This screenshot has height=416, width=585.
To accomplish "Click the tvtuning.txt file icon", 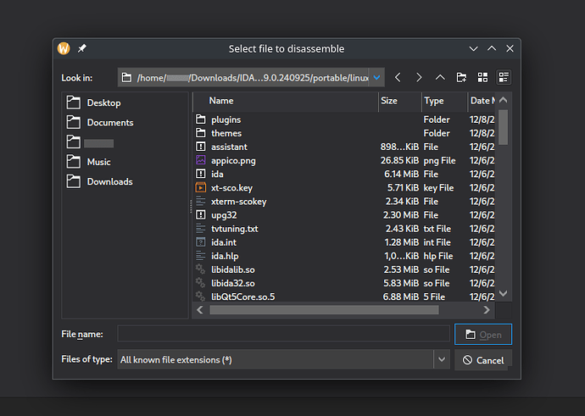I will click(x=201, y=229).
